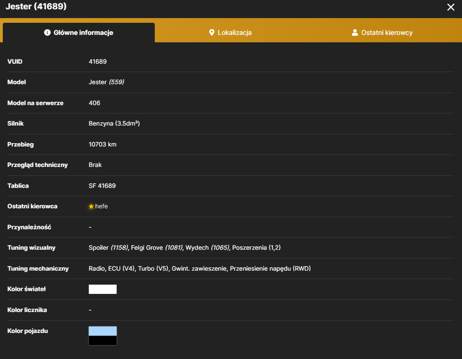Open last driver hefe's profile link

point(101,206)
